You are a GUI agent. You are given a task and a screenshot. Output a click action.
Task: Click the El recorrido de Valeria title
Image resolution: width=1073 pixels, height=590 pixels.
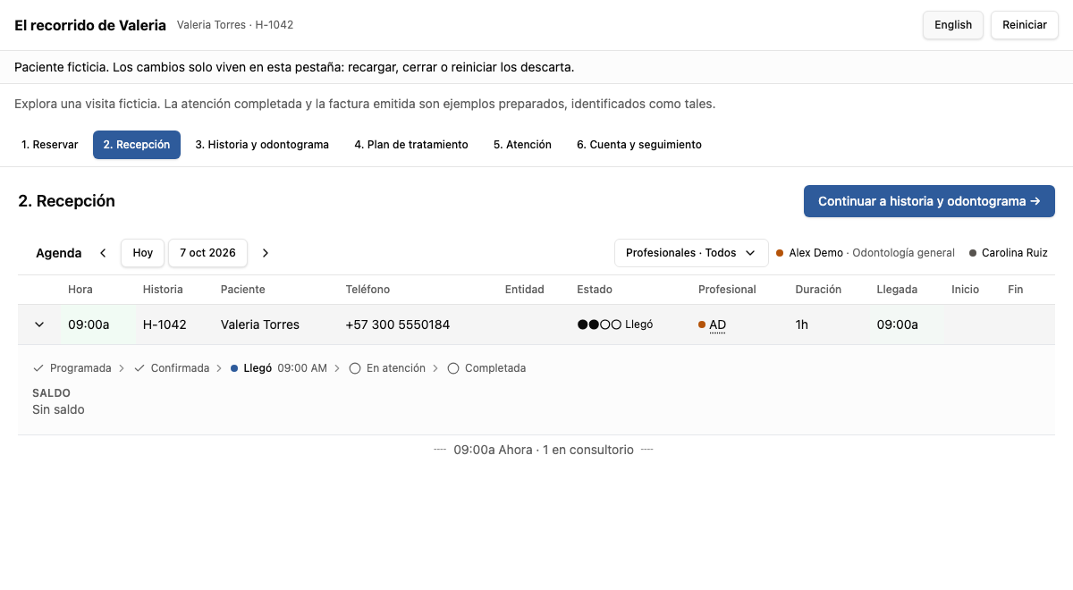point(90,25)
